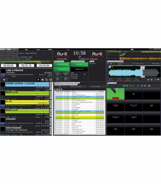The image size is (161, 184).
Task: Toggle the FADE OFF button
Action: pyautogui.click(x=66, y=79)
